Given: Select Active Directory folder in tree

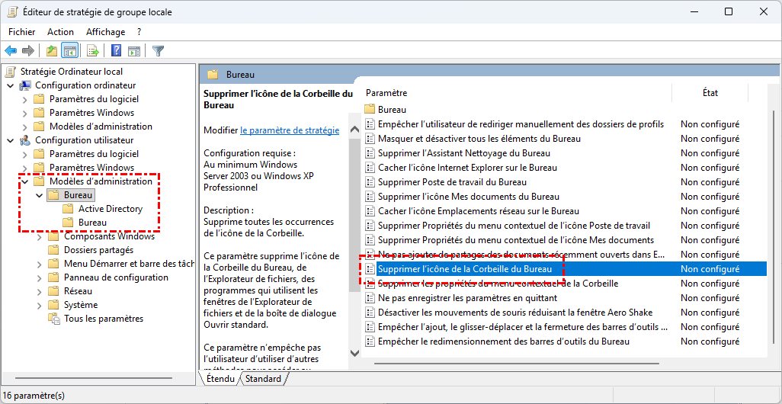Looking at the screenshot, I should click(x=110, y=209).
